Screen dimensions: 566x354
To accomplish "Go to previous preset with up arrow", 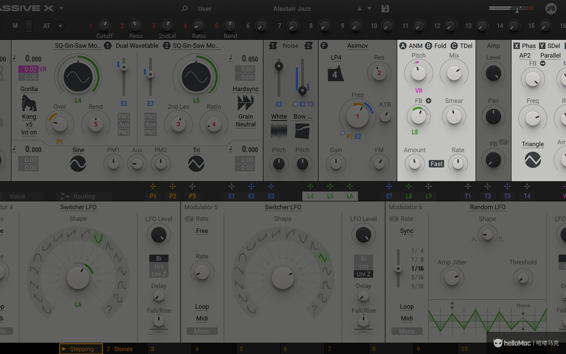I will pos(359,8).
